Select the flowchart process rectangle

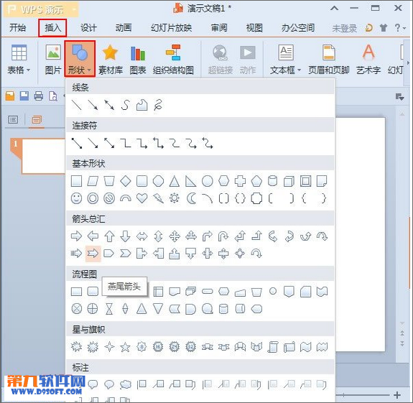coord(76,292)
